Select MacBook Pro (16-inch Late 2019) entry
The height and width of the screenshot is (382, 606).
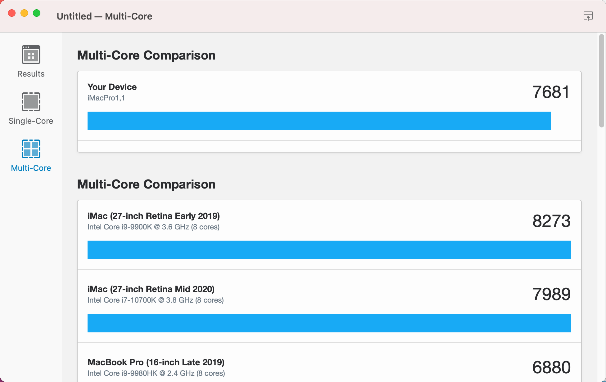tap(156, 362)
